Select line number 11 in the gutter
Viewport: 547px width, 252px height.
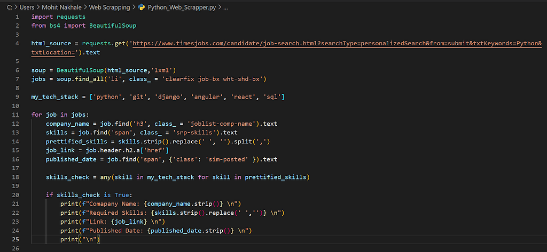(17, 115)
